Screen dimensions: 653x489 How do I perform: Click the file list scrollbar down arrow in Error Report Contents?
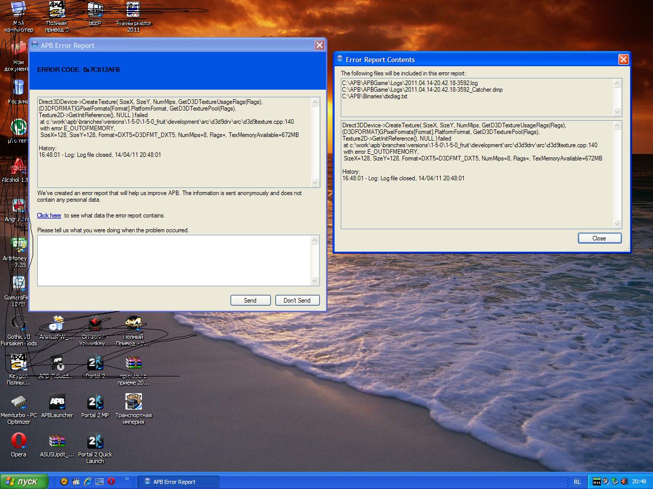[617, 112]
